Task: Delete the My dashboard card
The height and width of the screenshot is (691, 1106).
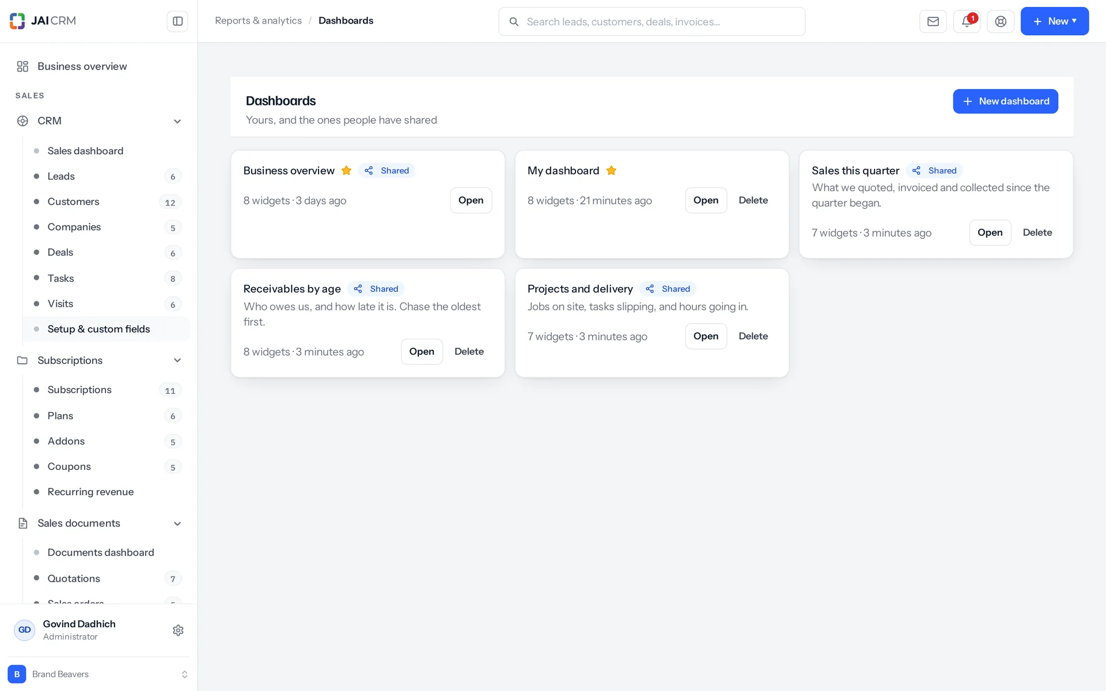Action: (753, 200)
